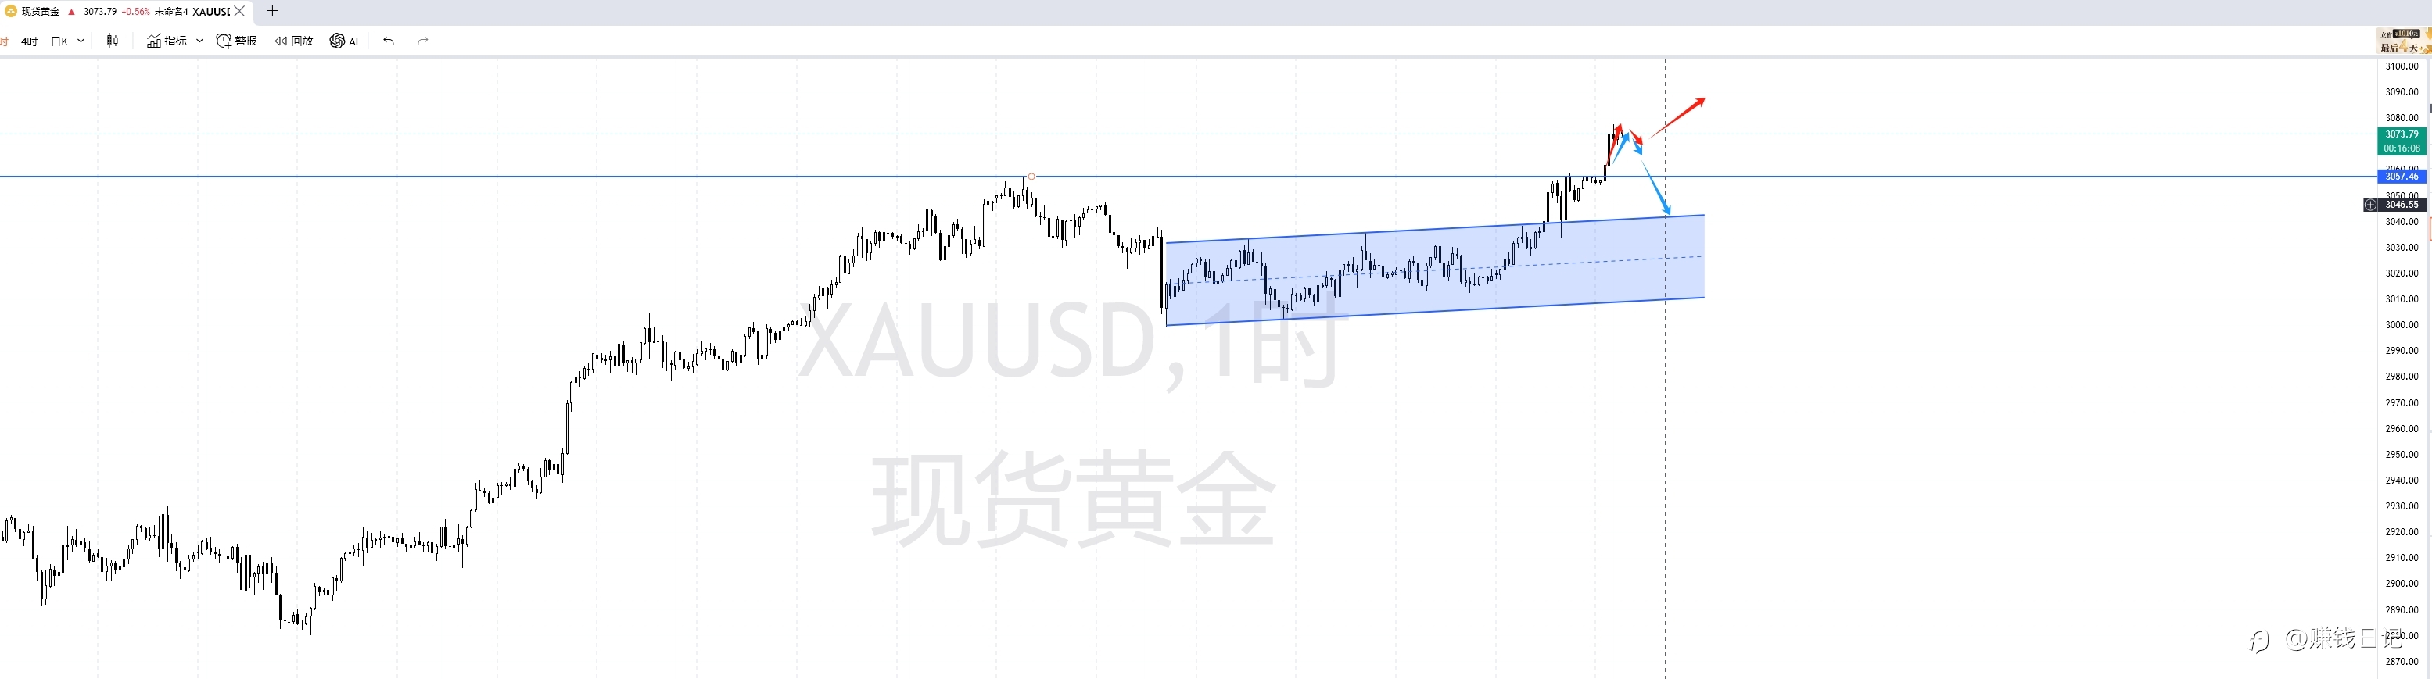
Task: Open the AI assistant swirl icon
Action: [337, 41]
